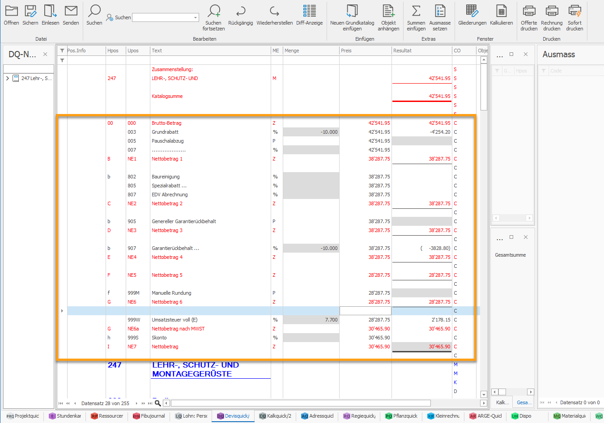
Task: Click the Umsatzsteuer voll (E) row
Action: coord(174,320)
